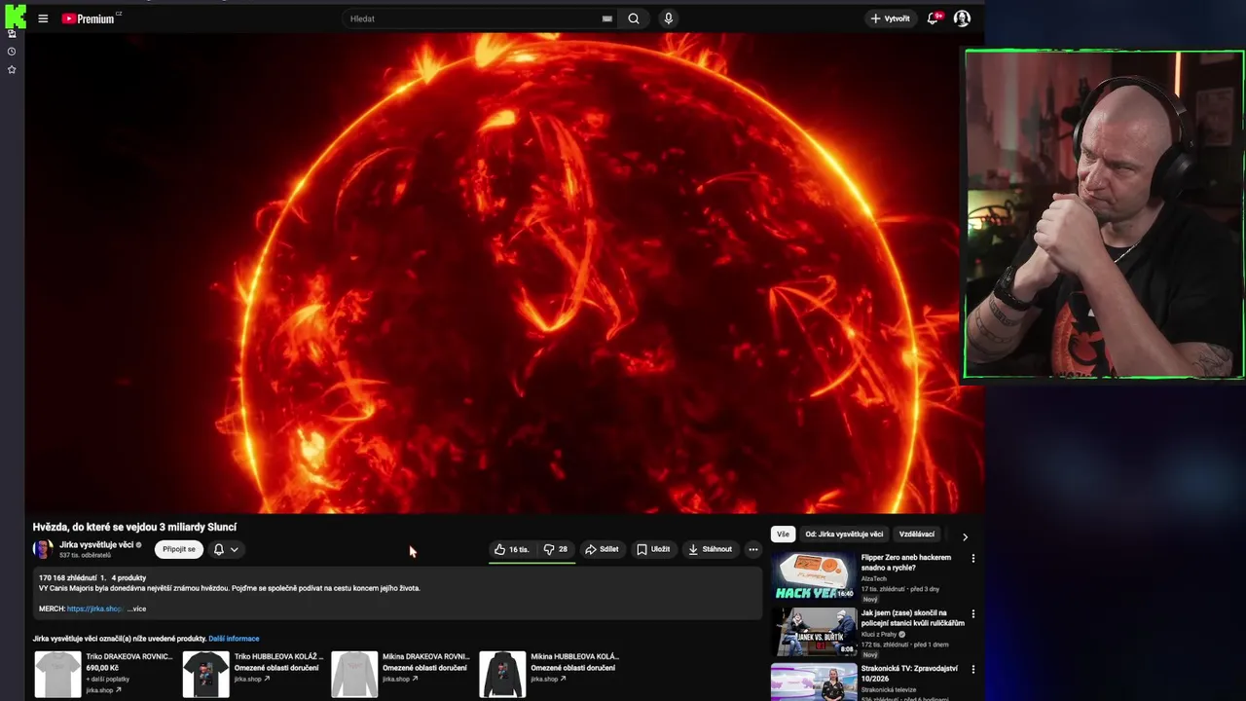Viewport: 1246px width, 701px height.
Task: Open Jak jsem (zase) skončil video title
Action: (912, 618)
